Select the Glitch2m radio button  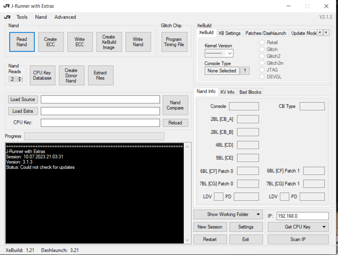pyautogui.click(x=262, y=63)
